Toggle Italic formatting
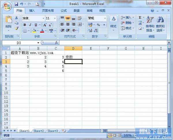The image size is (173, 140). [x=30, y=25]
